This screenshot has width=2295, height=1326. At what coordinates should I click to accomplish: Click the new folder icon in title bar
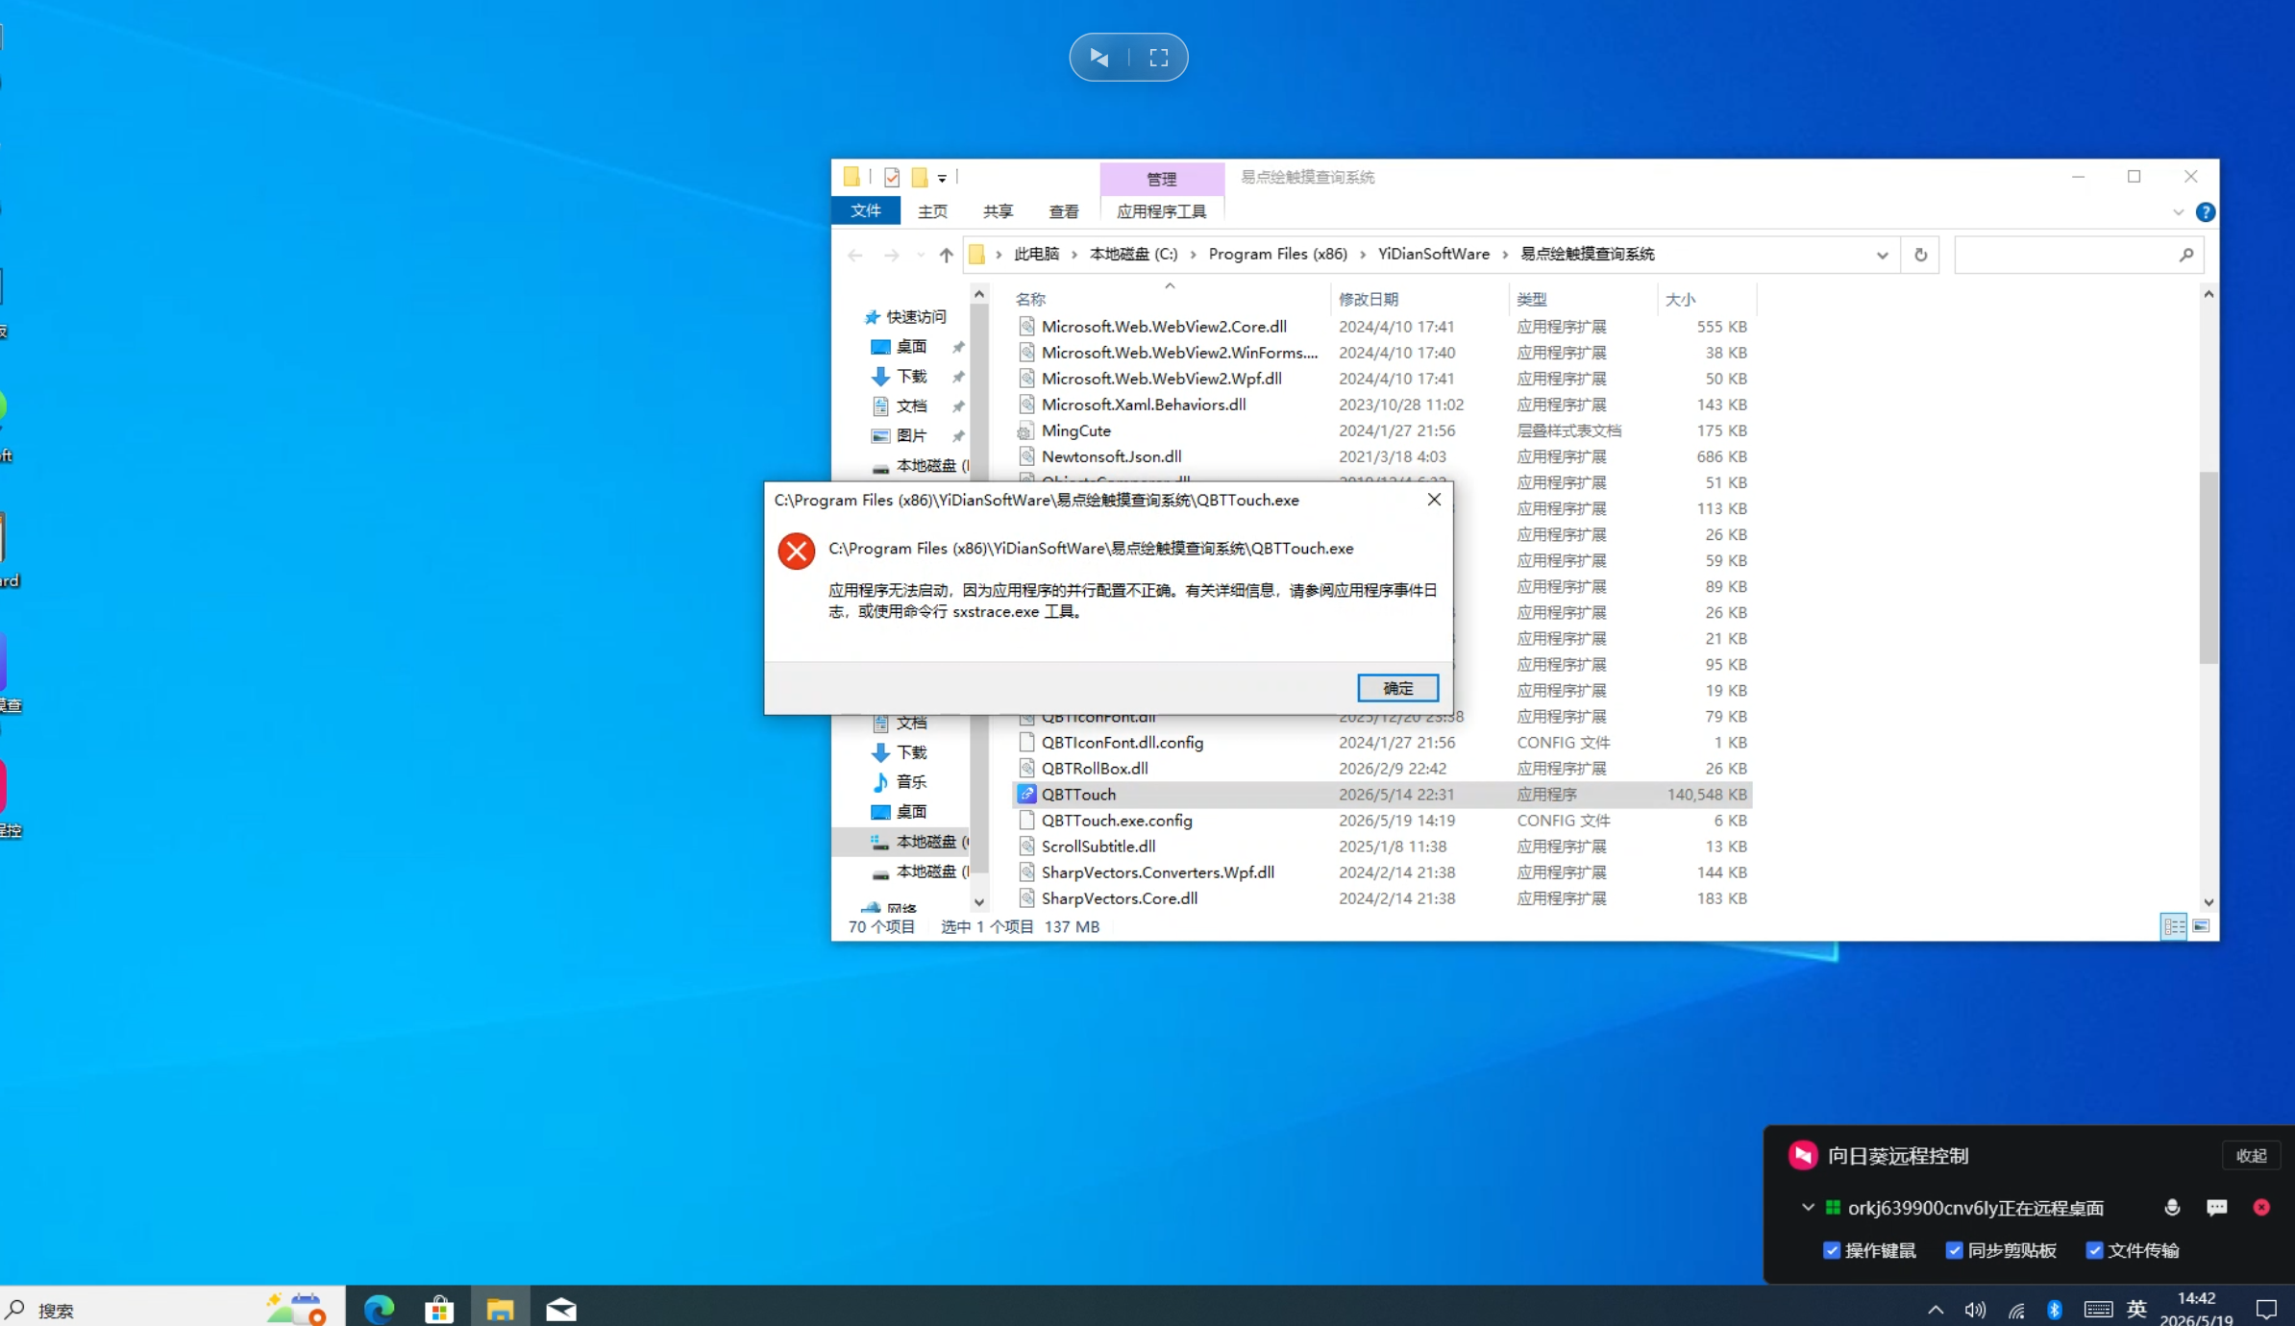click(920, 177)
